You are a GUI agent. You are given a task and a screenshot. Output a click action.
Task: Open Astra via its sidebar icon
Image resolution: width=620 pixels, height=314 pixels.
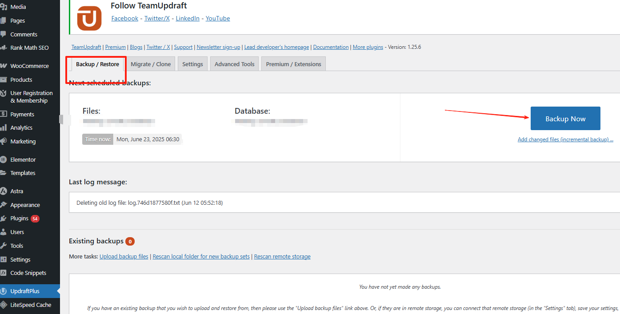pyautogui.click(x=4, y=191)
